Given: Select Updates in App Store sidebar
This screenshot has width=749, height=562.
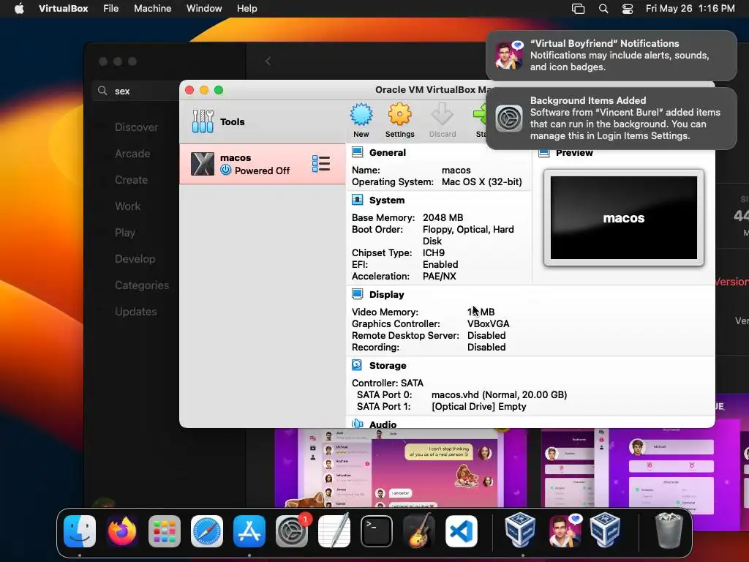Looking at the screenshot, I should tap(135, 311).
